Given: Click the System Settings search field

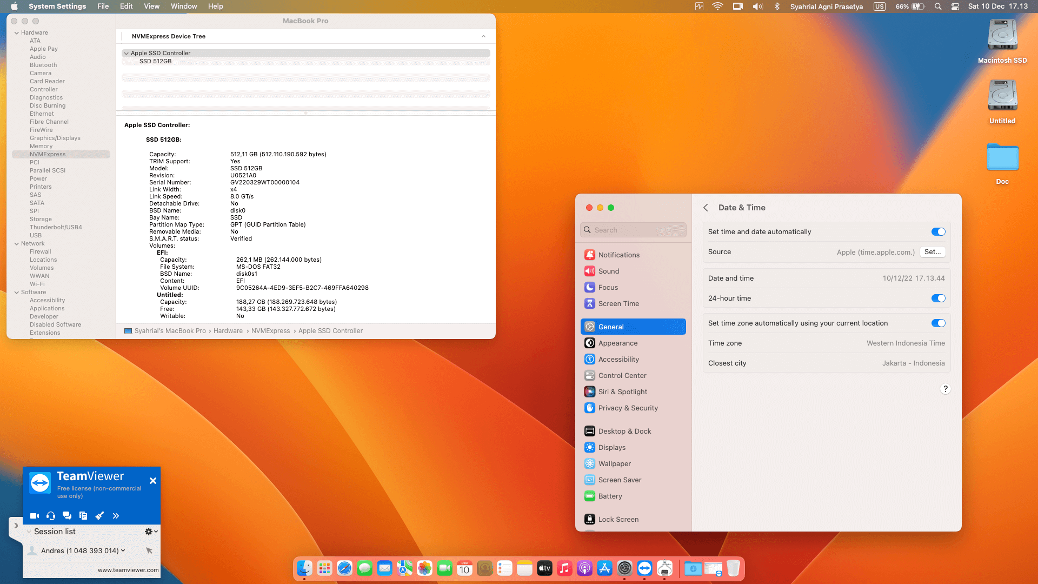Looking at the screenshot, I should (634, 230).
